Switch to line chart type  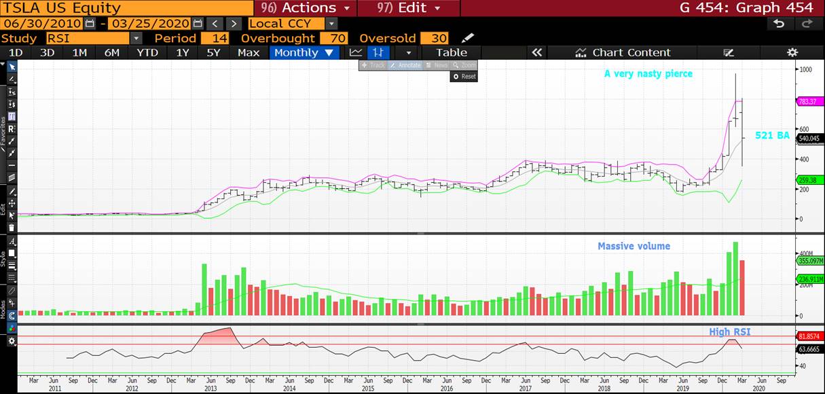356,52
